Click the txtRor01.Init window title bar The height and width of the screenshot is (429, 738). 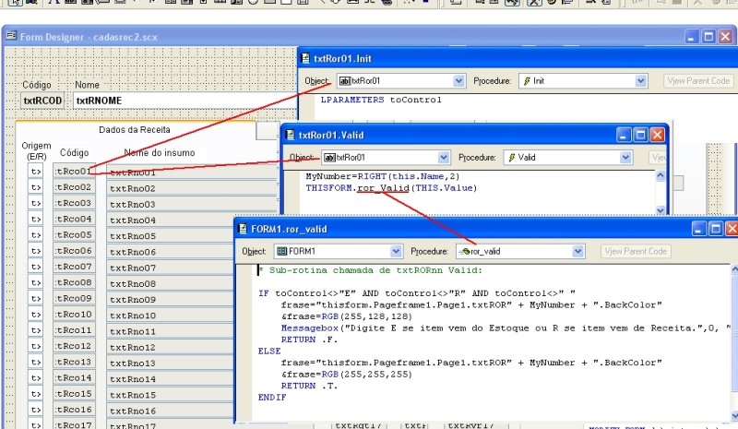518,58
